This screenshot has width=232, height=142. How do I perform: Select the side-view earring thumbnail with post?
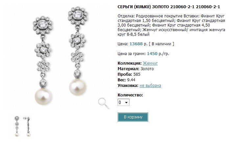click(27, 126)
